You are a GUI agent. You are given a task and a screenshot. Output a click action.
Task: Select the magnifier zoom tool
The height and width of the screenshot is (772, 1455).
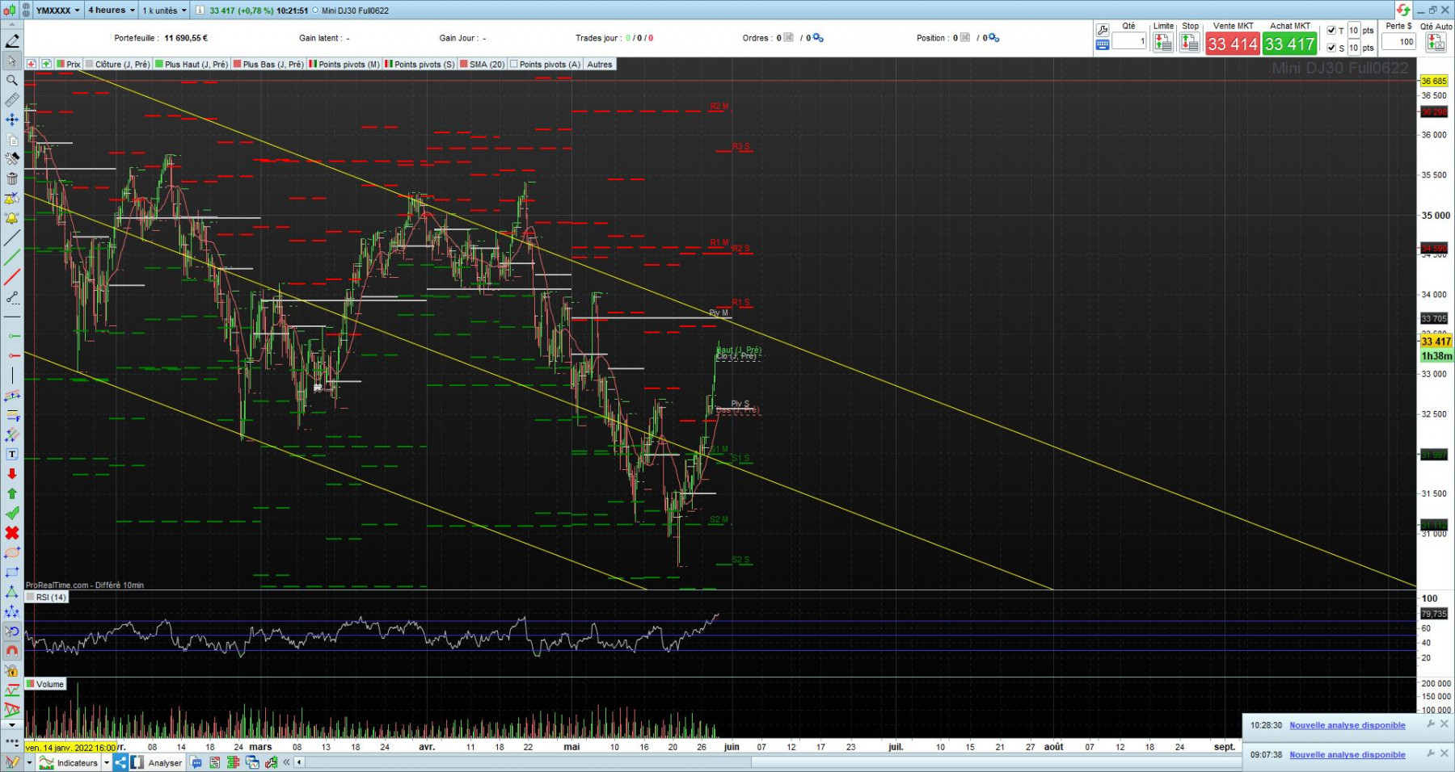(12, 80)
